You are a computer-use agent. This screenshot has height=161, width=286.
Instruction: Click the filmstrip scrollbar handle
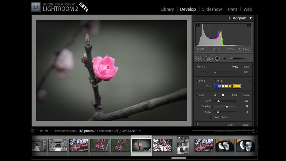tap(179, 158)
